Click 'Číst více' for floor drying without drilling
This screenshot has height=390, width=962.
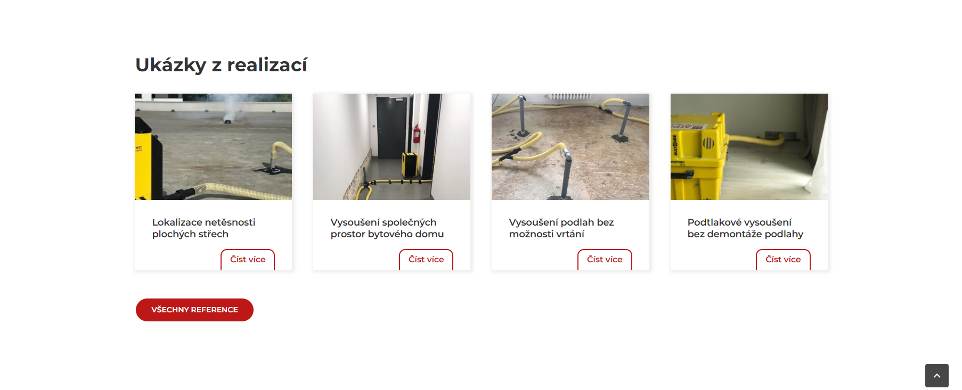tap(605, 260)
